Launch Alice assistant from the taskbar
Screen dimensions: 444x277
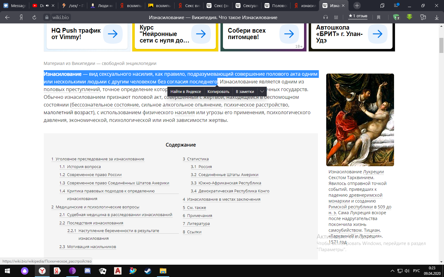pos(25,271)
